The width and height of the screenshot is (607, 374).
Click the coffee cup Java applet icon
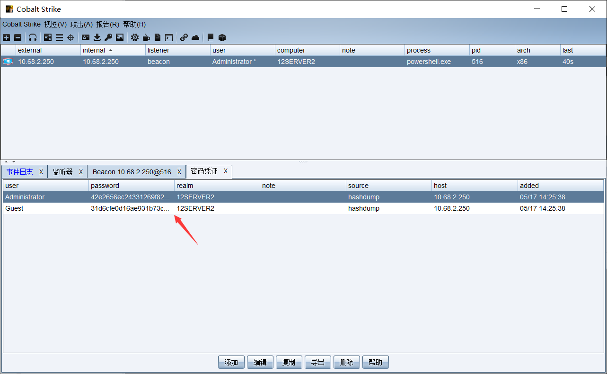[x=146, y=37]
